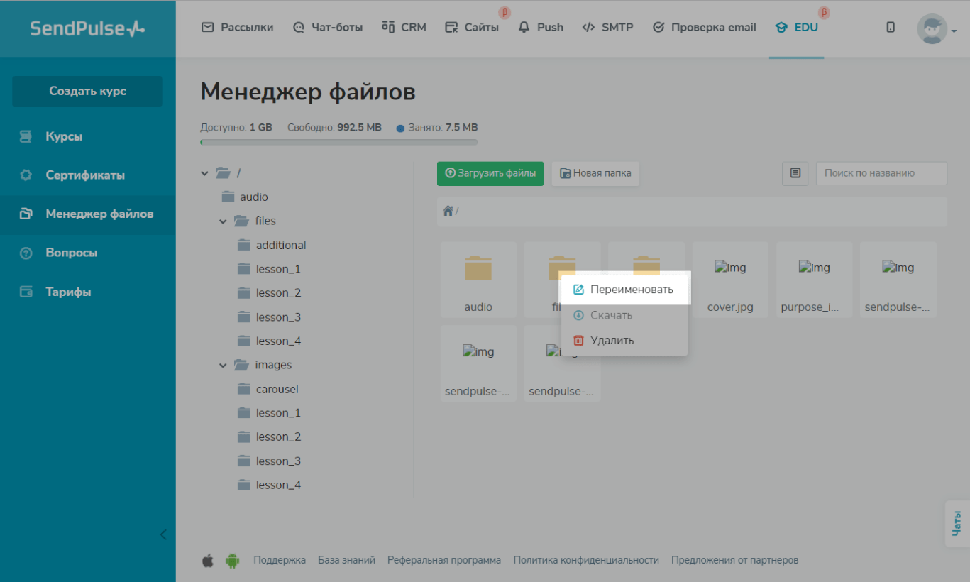Collapse the files folder in tree
The width and height of the screenshot is (970, 582).
coord(223,221)
